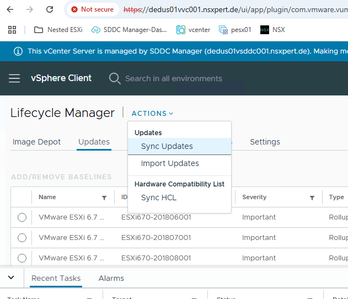Open the bookmarks apps grid icon
The width and height of the screenshot is (348, 299).
point(12,30)
